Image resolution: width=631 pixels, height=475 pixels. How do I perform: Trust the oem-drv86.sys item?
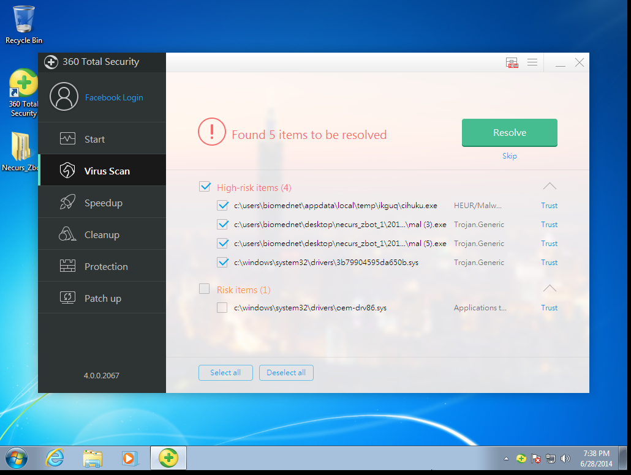[x=550, y=308]
